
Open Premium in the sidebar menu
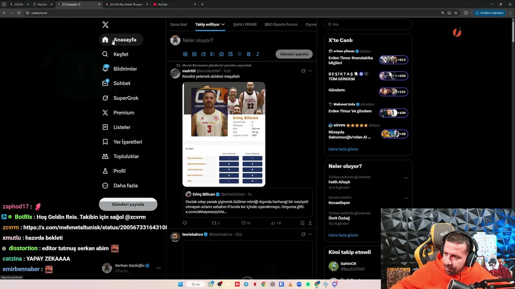pos(118,113)
